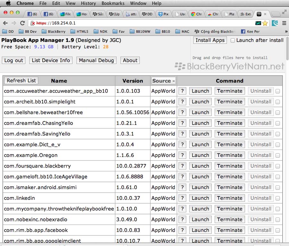Open the MAC bookmarks folder

click(182, 31)
